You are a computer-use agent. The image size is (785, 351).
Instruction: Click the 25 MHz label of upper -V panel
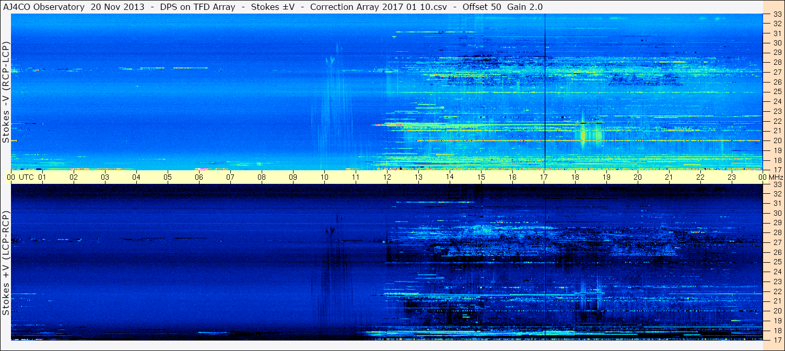pos(777,92)
